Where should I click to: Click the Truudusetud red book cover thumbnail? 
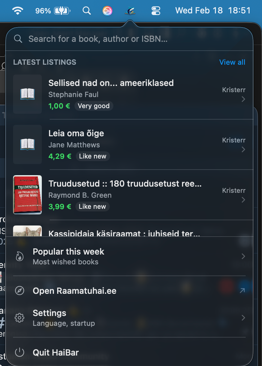point(27,195)
